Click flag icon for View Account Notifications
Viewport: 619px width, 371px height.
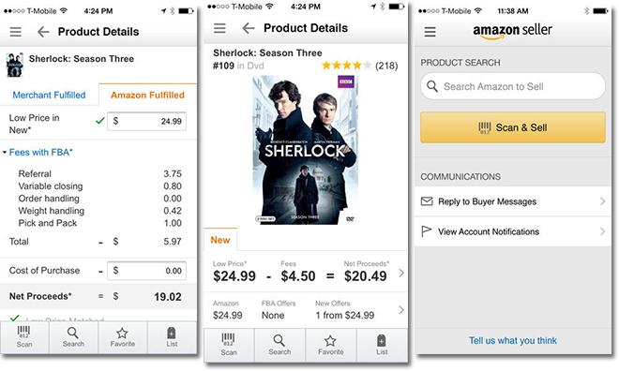[427, 231]
